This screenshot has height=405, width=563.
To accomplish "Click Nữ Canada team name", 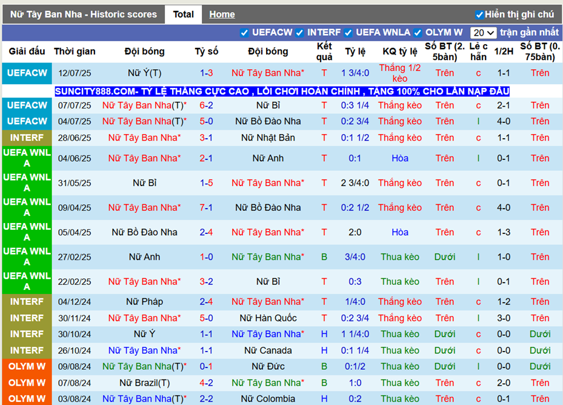I will [x=268, y=350].
